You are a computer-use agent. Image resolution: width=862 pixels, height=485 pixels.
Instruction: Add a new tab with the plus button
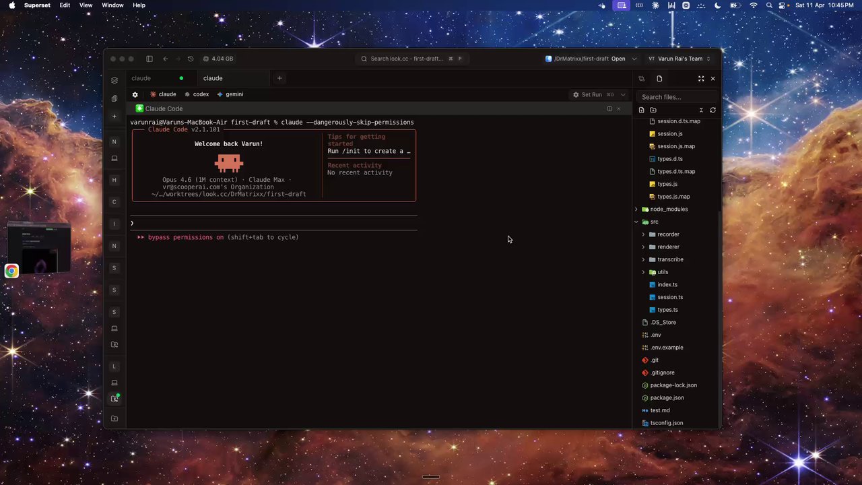coord(279,78)
